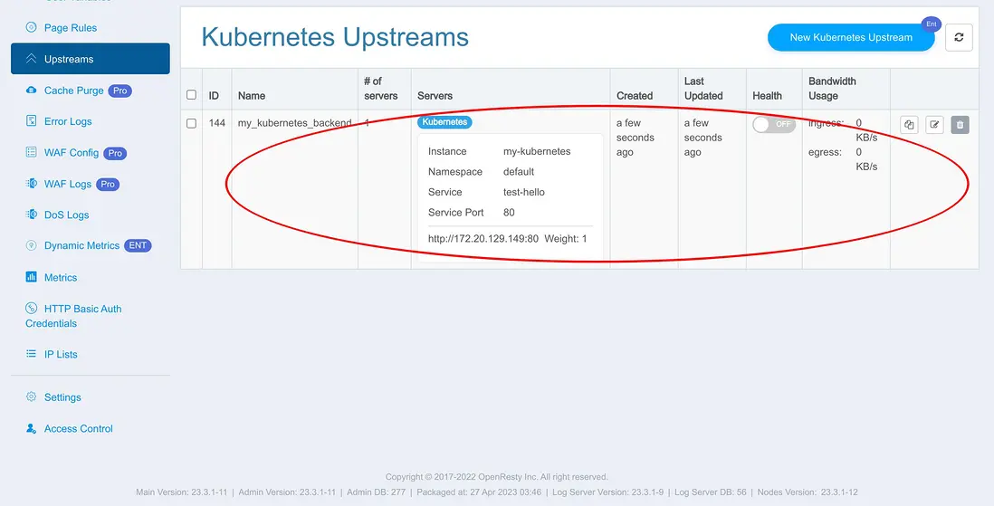Click the Bandwidth Usage column header
Screen dimensions: 994x506
[832, 88]
